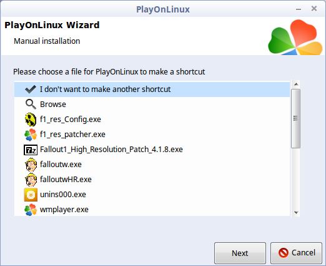The width and height of the screenshot is (326, 266).
Task: Select falloutwHR.exe file name
Action: tap(66, 180)
